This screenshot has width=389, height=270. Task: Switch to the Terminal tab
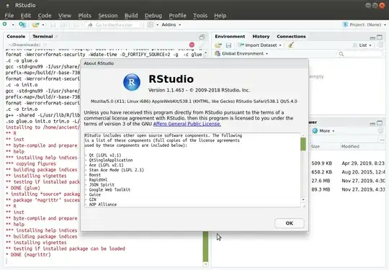(43, 37)
